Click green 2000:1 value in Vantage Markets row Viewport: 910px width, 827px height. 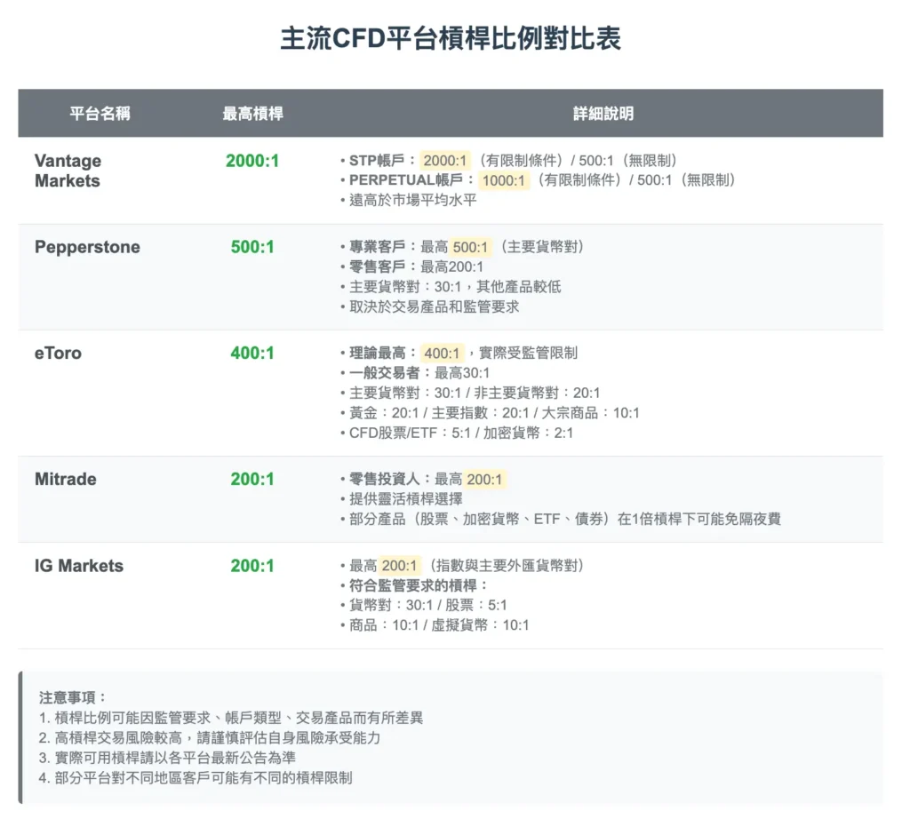252,161
